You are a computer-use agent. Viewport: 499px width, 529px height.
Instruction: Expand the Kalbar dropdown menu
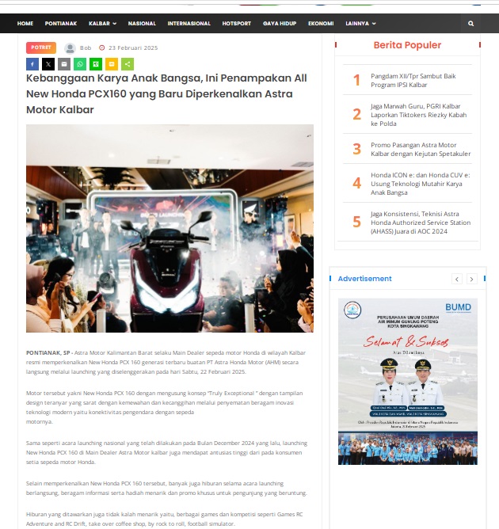coord(102,23)
